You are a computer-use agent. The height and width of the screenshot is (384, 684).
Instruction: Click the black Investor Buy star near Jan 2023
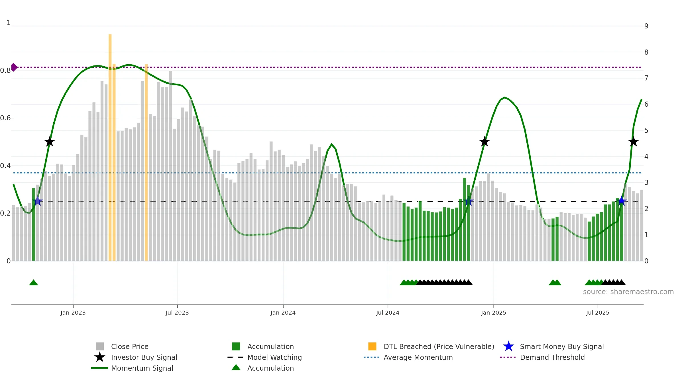(50, 142)
